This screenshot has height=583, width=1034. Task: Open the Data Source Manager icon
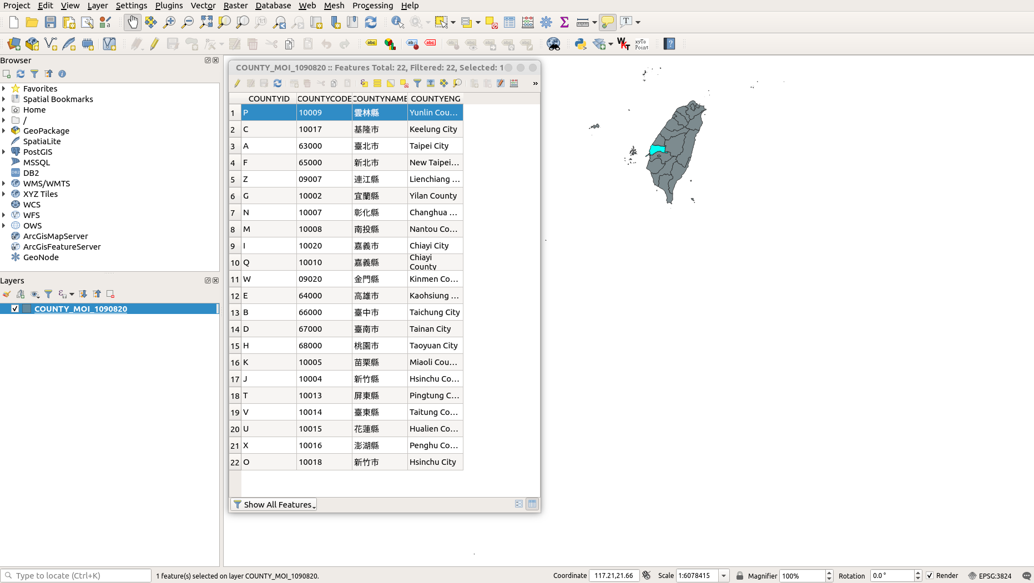click(14, 44)
